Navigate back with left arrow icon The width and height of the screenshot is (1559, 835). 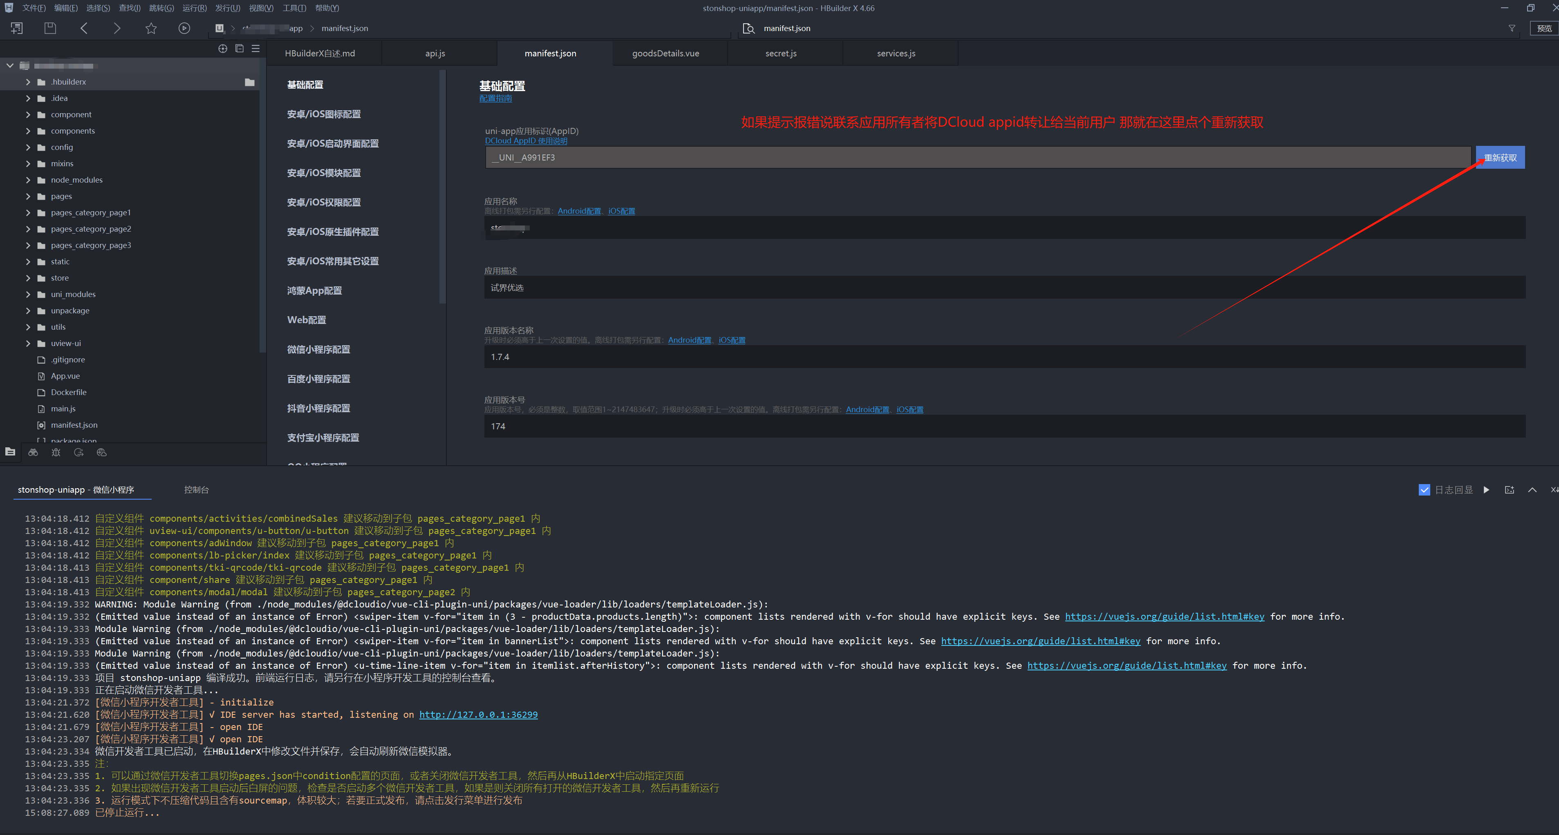click(x=84, y=29)
